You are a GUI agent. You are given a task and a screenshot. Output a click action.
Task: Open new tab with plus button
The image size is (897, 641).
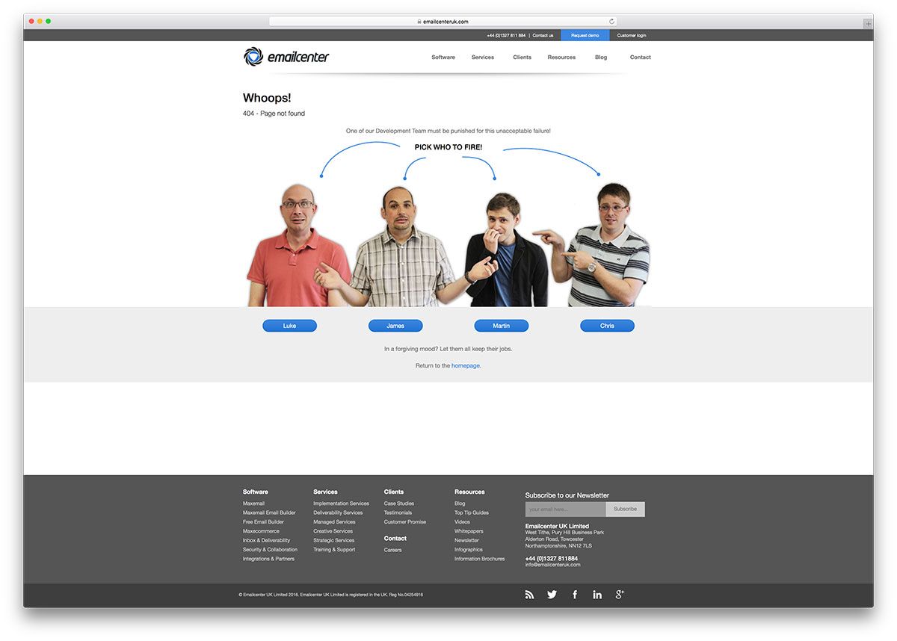[x=868, y=23]
